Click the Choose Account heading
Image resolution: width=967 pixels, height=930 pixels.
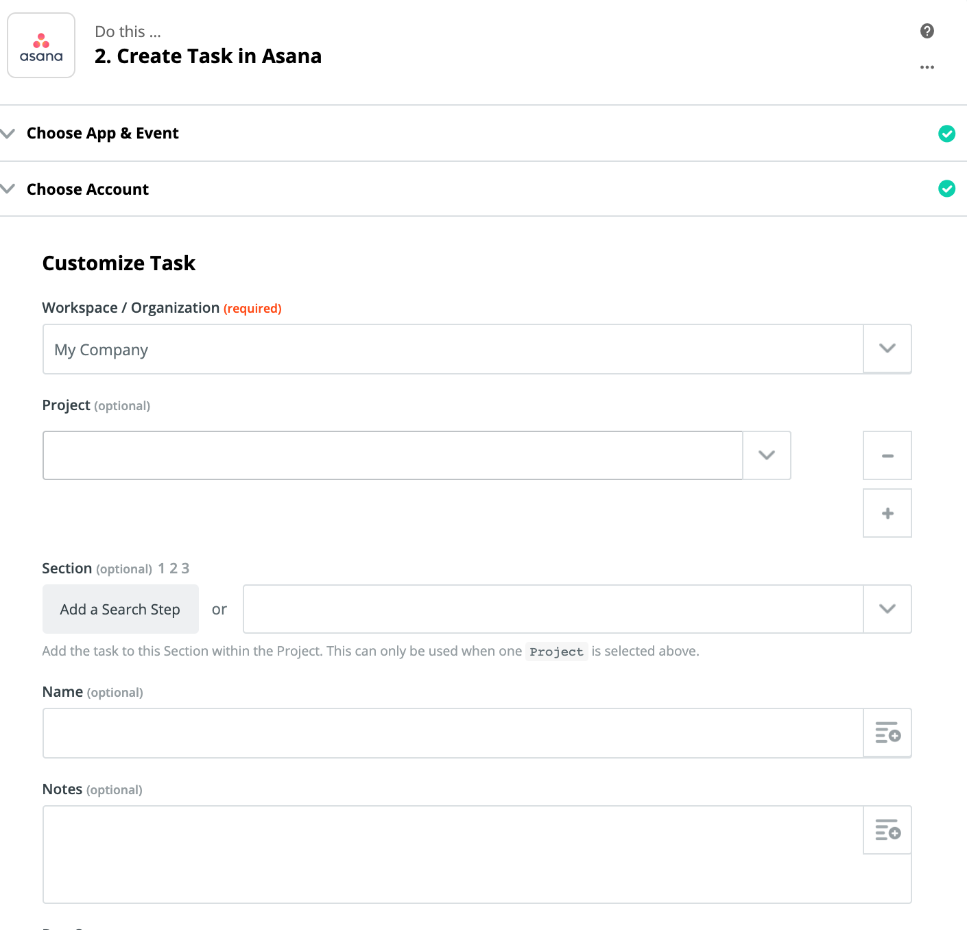click(x=88, y=189)
